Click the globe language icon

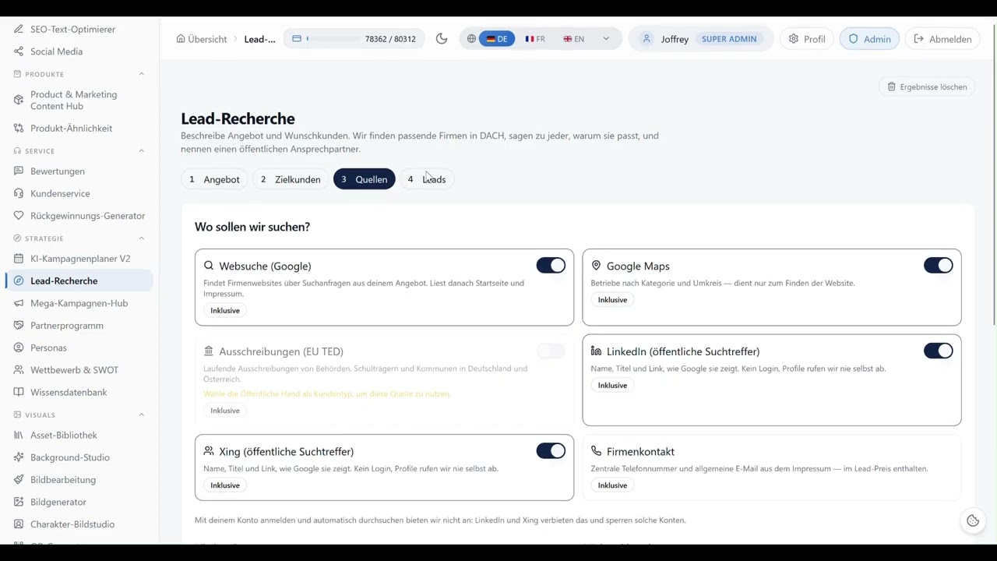coord(471,39)
